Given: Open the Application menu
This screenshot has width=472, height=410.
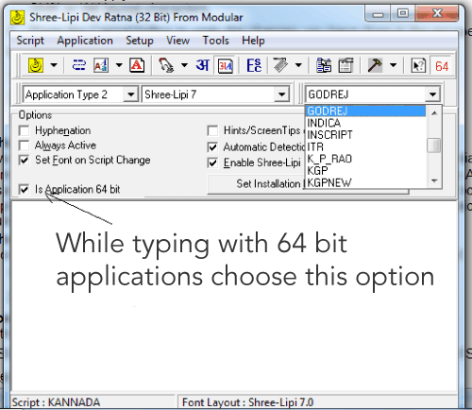Looking at the screenshot, I should tap(85, 41).
